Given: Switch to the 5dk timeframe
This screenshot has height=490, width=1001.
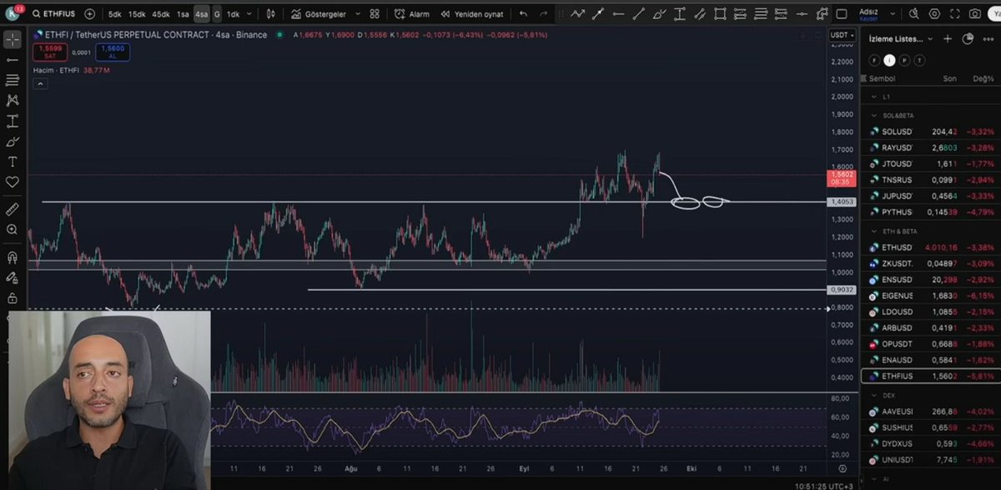Looking at the screenshot, I should tap(115, 14).
